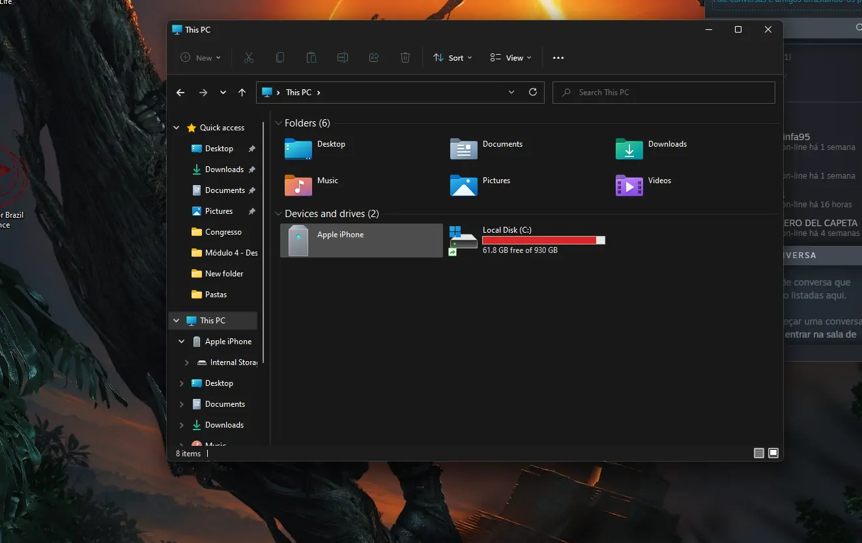Click the Delete trash icon in toolbar
The image size is (862, 543).
(405, 57)
